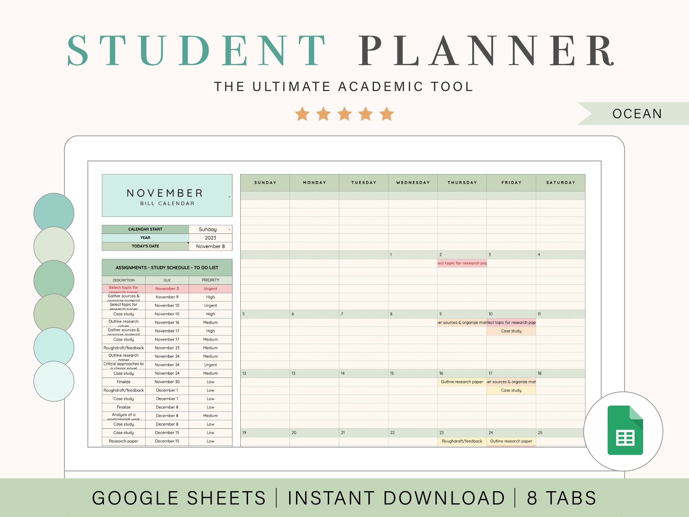Image resolution: width=689 pixels, height=517 pixels.
Task: Click the GOOGLE SHEETS text at the bottom
Action: coord(178,498)
